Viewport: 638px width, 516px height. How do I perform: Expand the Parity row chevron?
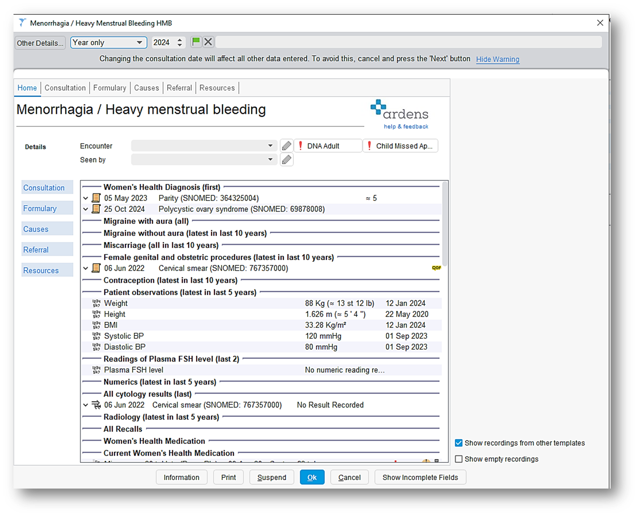point(86,198)
